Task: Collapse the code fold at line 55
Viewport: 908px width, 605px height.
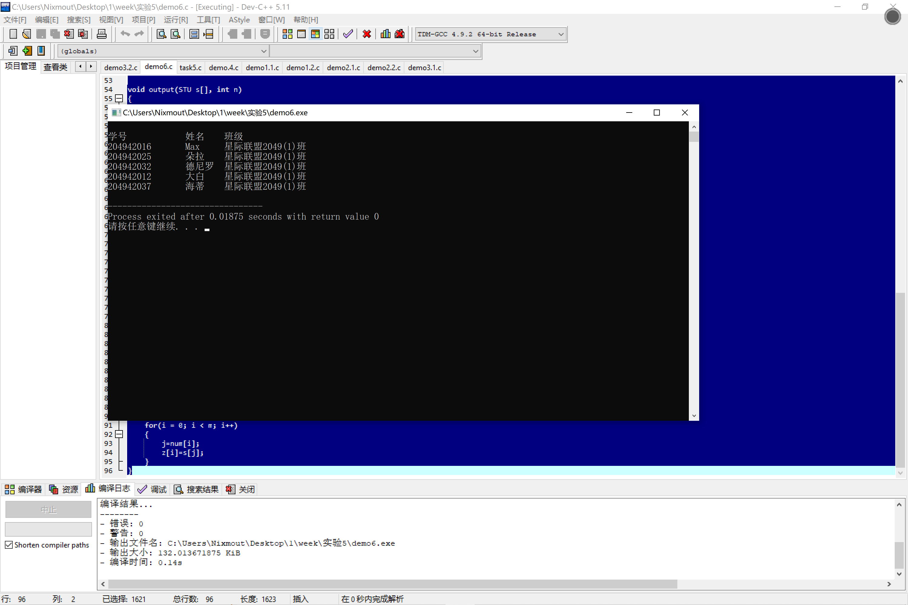Action: [x=119, y=99]
